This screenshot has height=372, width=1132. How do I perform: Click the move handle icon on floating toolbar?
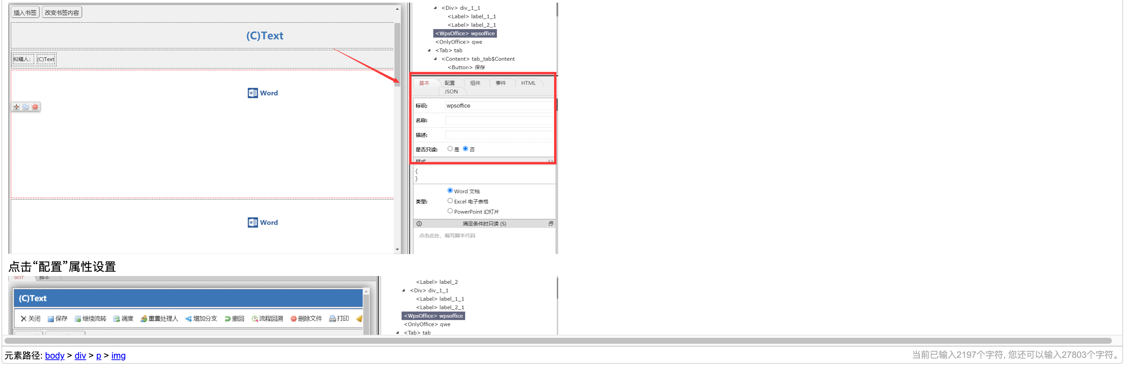pos(16,107)
